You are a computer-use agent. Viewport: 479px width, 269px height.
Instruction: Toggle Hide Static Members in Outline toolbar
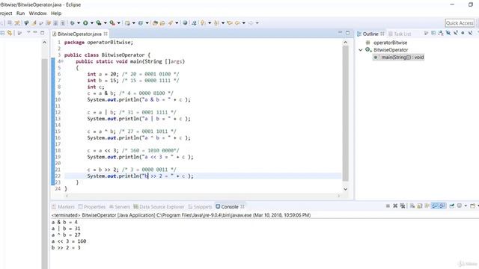[x=456, y=33]
